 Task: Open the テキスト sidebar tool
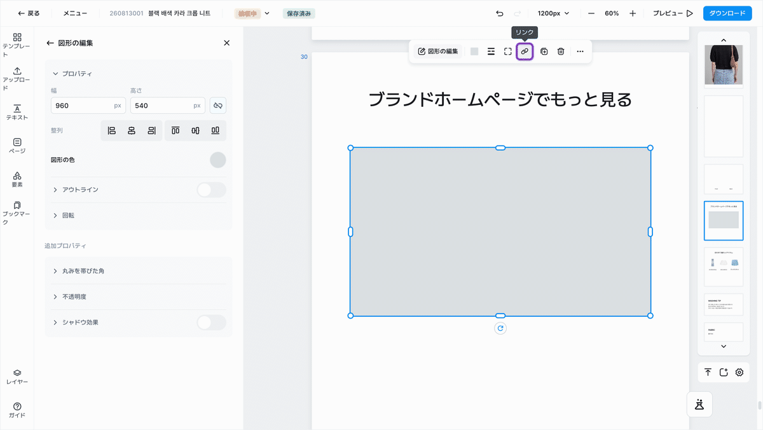[17, 112]
